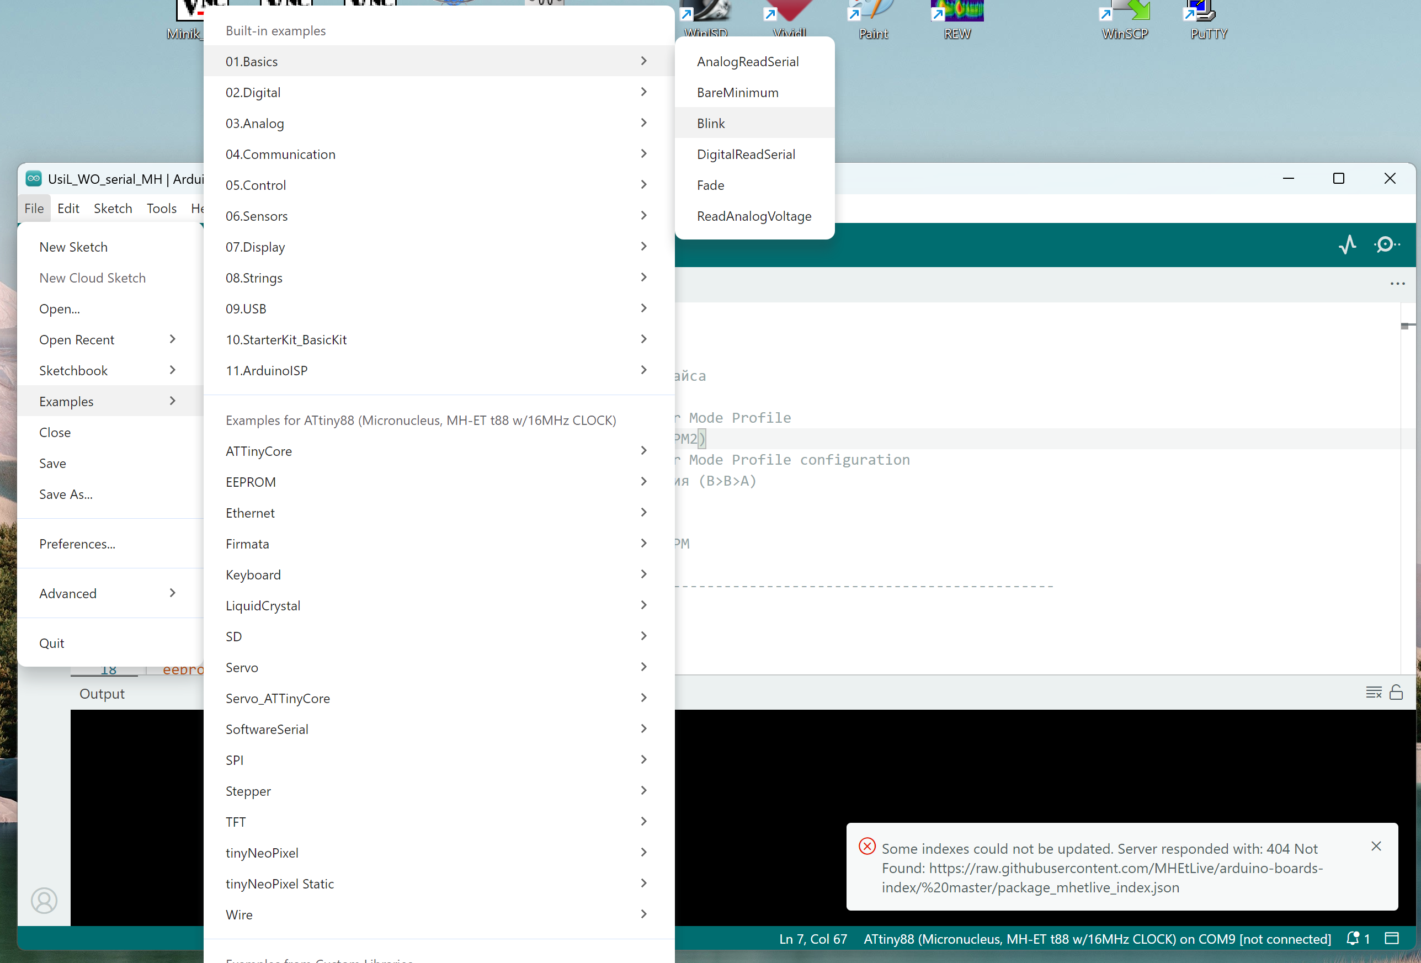Expand the Sketchbook submenu
This screenshot has height=963, width=1421.
[x=111, y=370]
